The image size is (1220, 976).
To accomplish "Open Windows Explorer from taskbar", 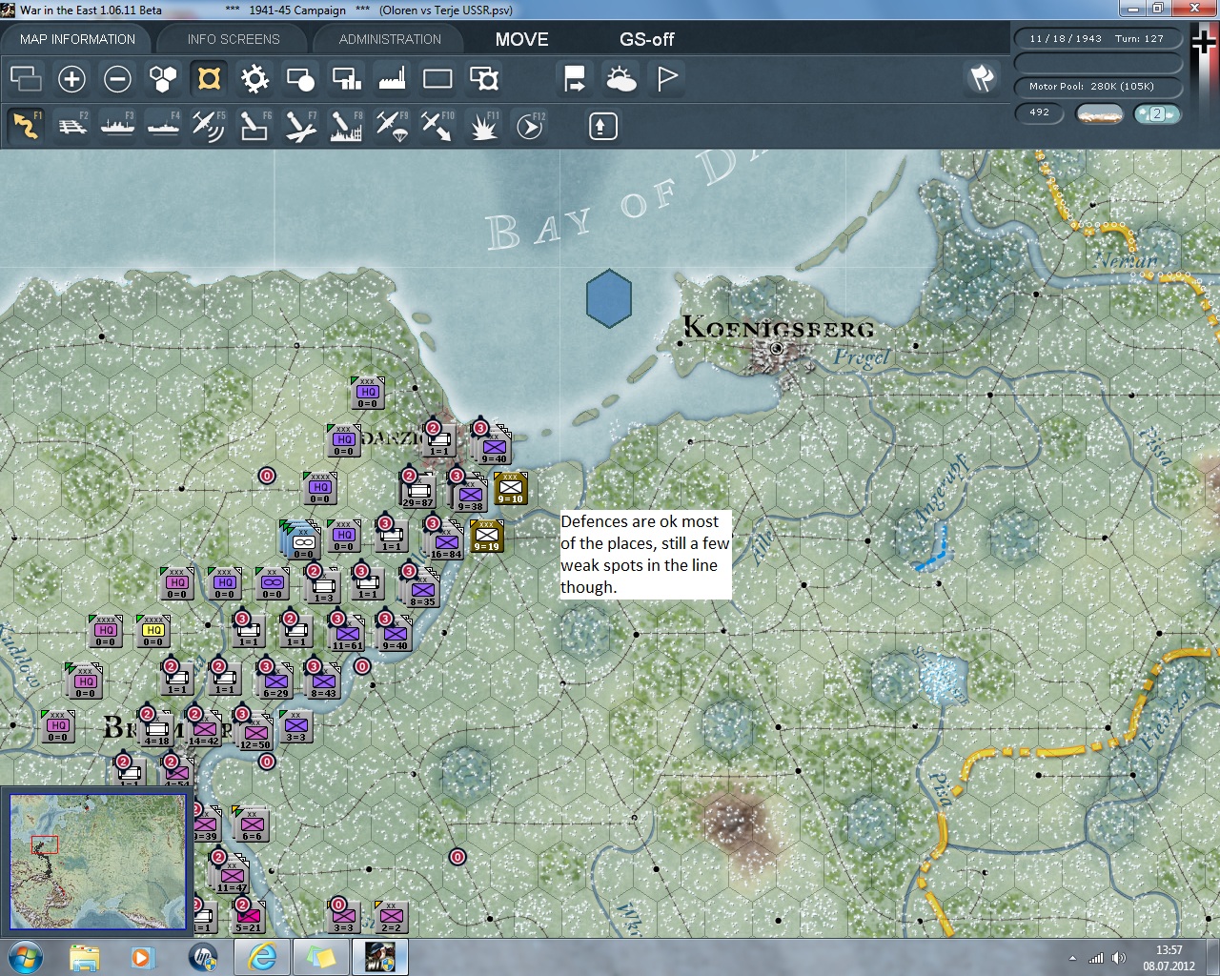I will click(85, 957).
